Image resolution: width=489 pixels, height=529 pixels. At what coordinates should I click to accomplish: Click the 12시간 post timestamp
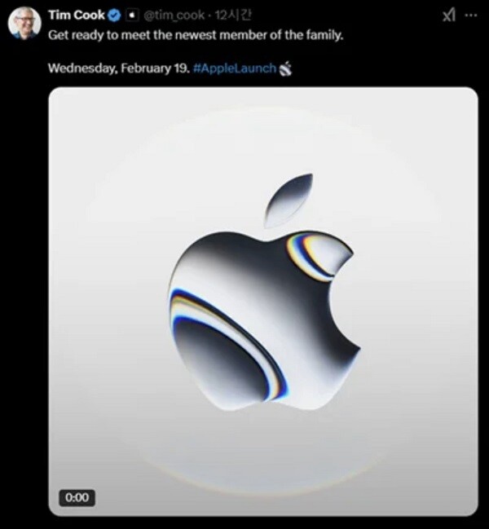233,15
